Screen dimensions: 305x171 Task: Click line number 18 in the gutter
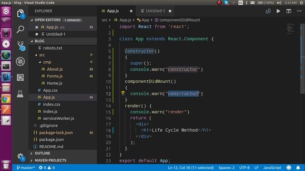(x=108, y=130)
